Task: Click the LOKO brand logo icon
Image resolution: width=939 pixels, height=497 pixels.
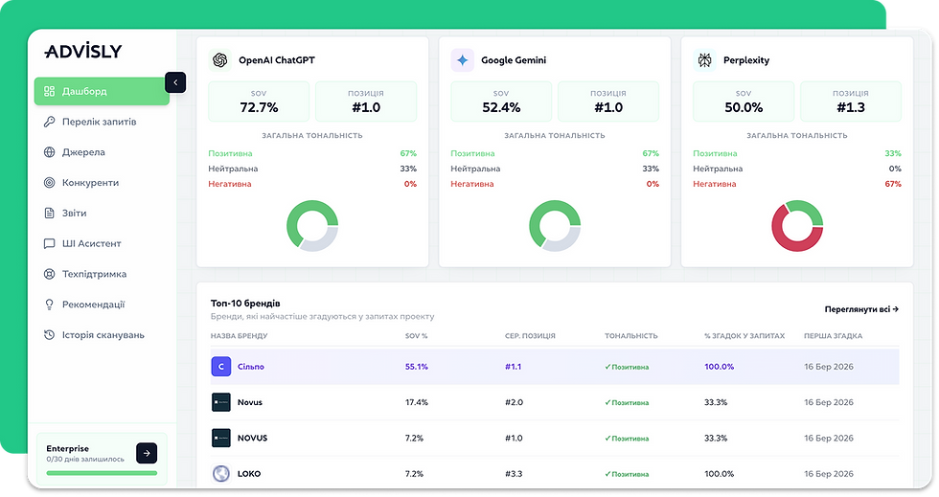Action: pyautogui.click(x=221, y=474)
